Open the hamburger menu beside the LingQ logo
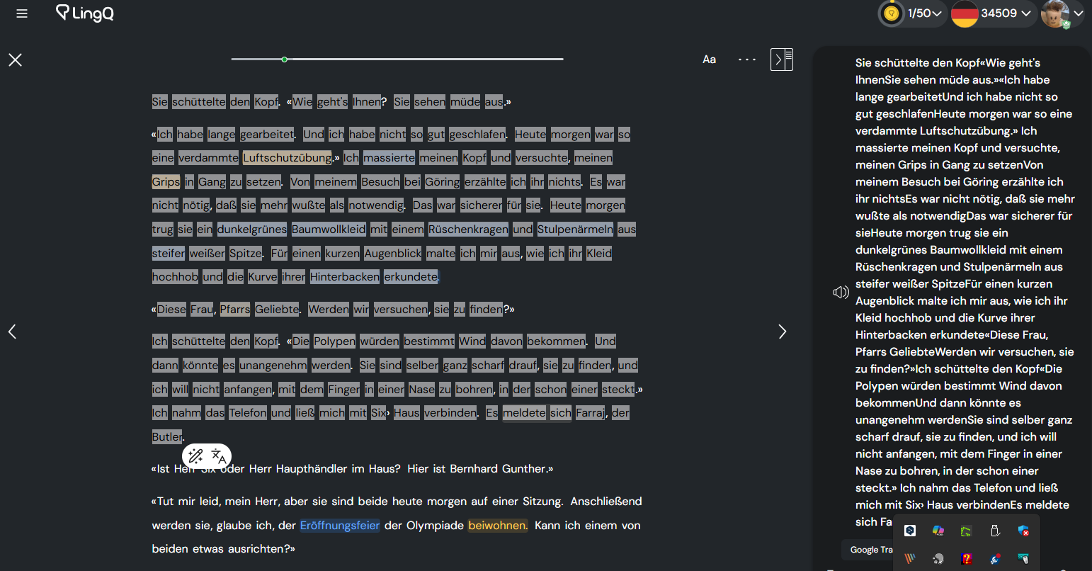The height and width of the screenshot is (571, 1092). (22, 13)
